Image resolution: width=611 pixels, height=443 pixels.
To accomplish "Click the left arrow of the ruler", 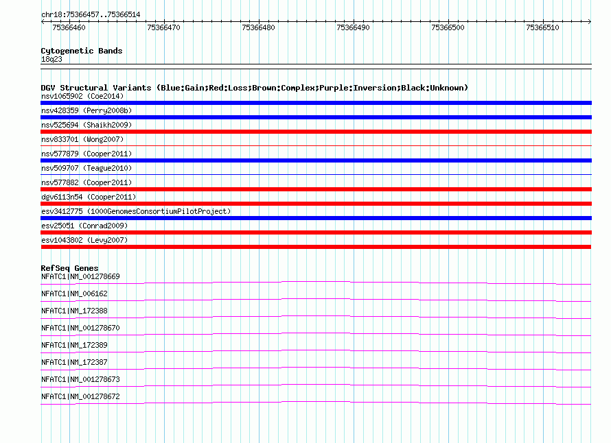I will 43,21.
